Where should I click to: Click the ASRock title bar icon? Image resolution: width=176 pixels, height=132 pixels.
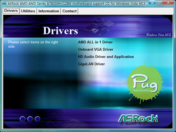pyautogui.click(x=4, y=4)
